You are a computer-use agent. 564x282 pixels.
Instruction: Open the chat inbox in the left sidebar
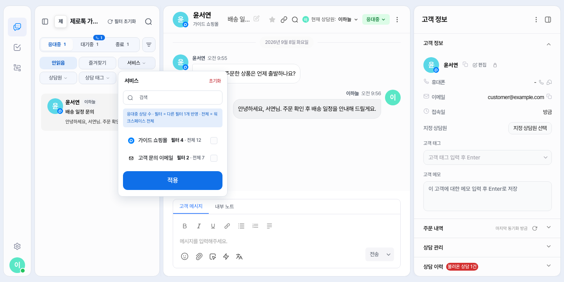tap(17, 27)
